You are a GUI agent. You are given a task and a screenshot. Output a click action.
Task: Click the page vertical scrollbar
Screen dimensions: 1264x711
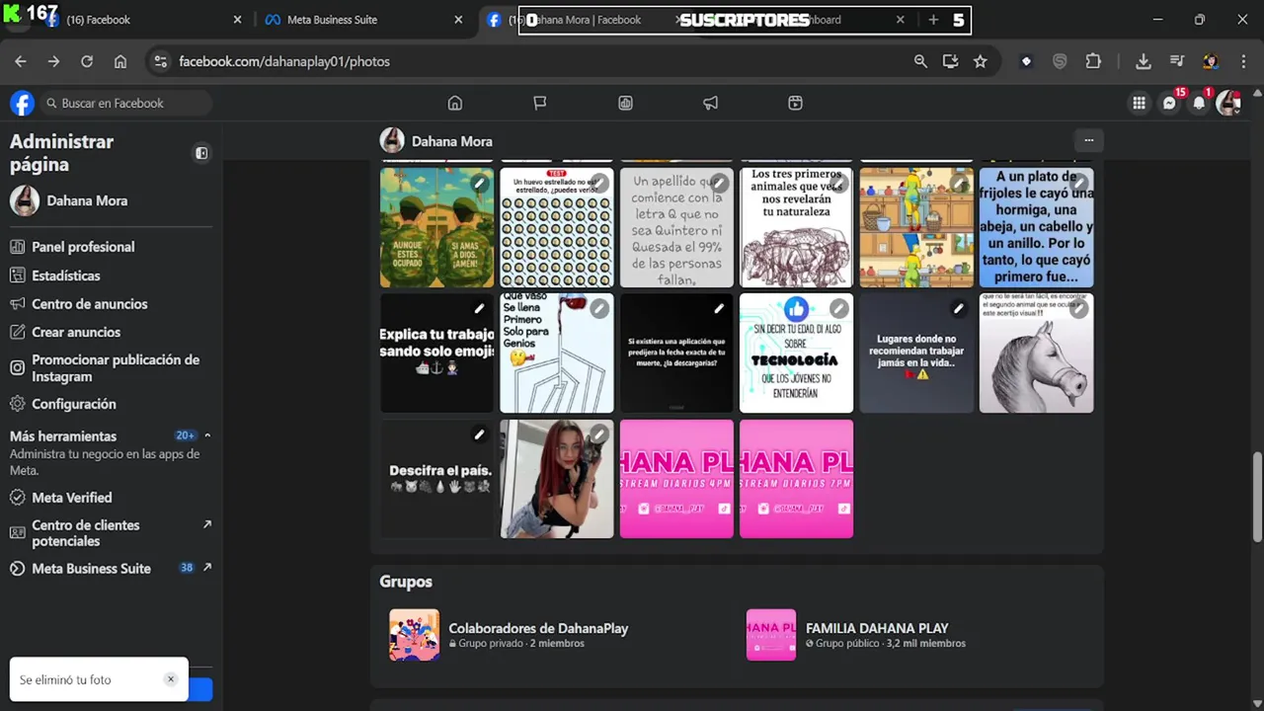(1257, 497)
